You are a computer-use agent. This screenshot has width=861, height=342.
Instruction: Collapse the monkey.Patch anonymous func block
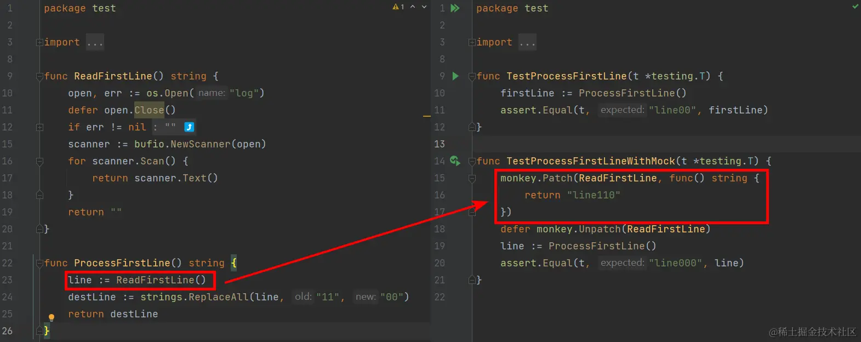(472, 179)
